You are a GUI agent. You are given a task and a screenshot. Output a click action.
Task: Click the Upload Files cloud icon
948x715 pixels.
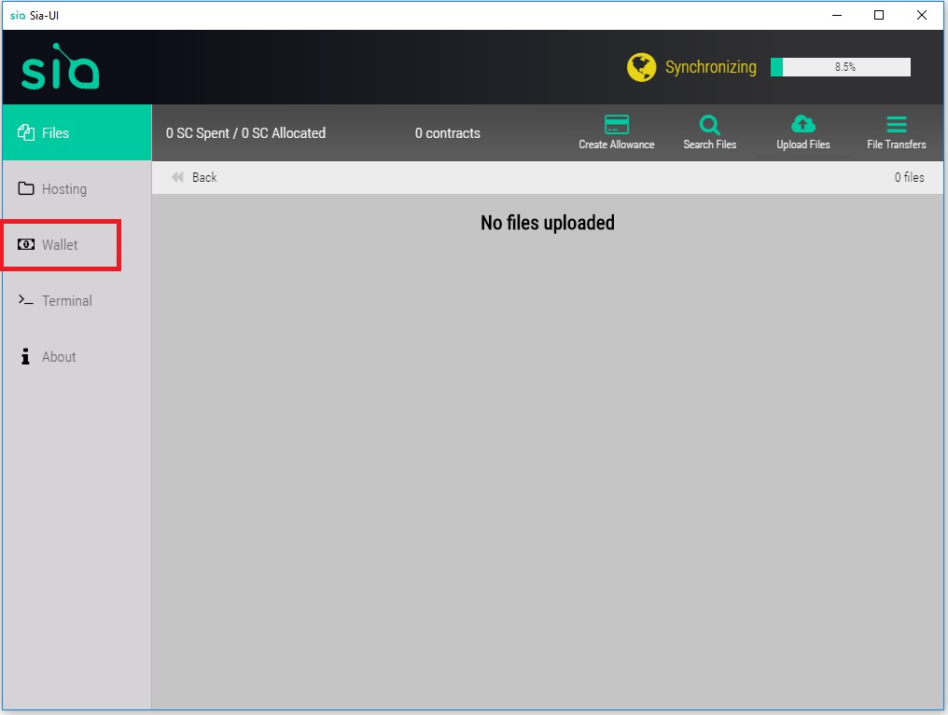[x=802, y=124]
